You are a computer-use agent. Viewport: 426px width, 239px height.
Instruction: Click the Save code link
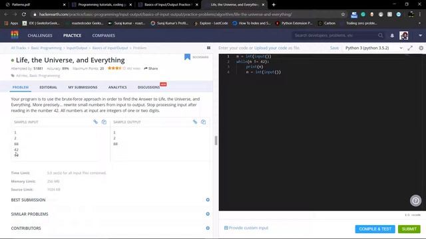click(x=334, y=48)
